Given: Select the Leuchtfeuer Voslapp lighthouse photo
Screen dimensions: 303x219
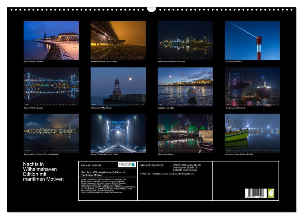Looking at the screenshot, I should pos(252,40).
